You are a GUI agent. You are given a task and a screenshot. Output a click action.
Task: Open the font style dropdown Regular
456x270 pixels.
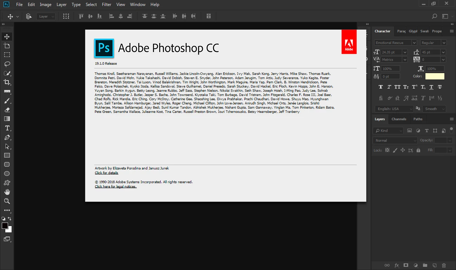point(433,43)
